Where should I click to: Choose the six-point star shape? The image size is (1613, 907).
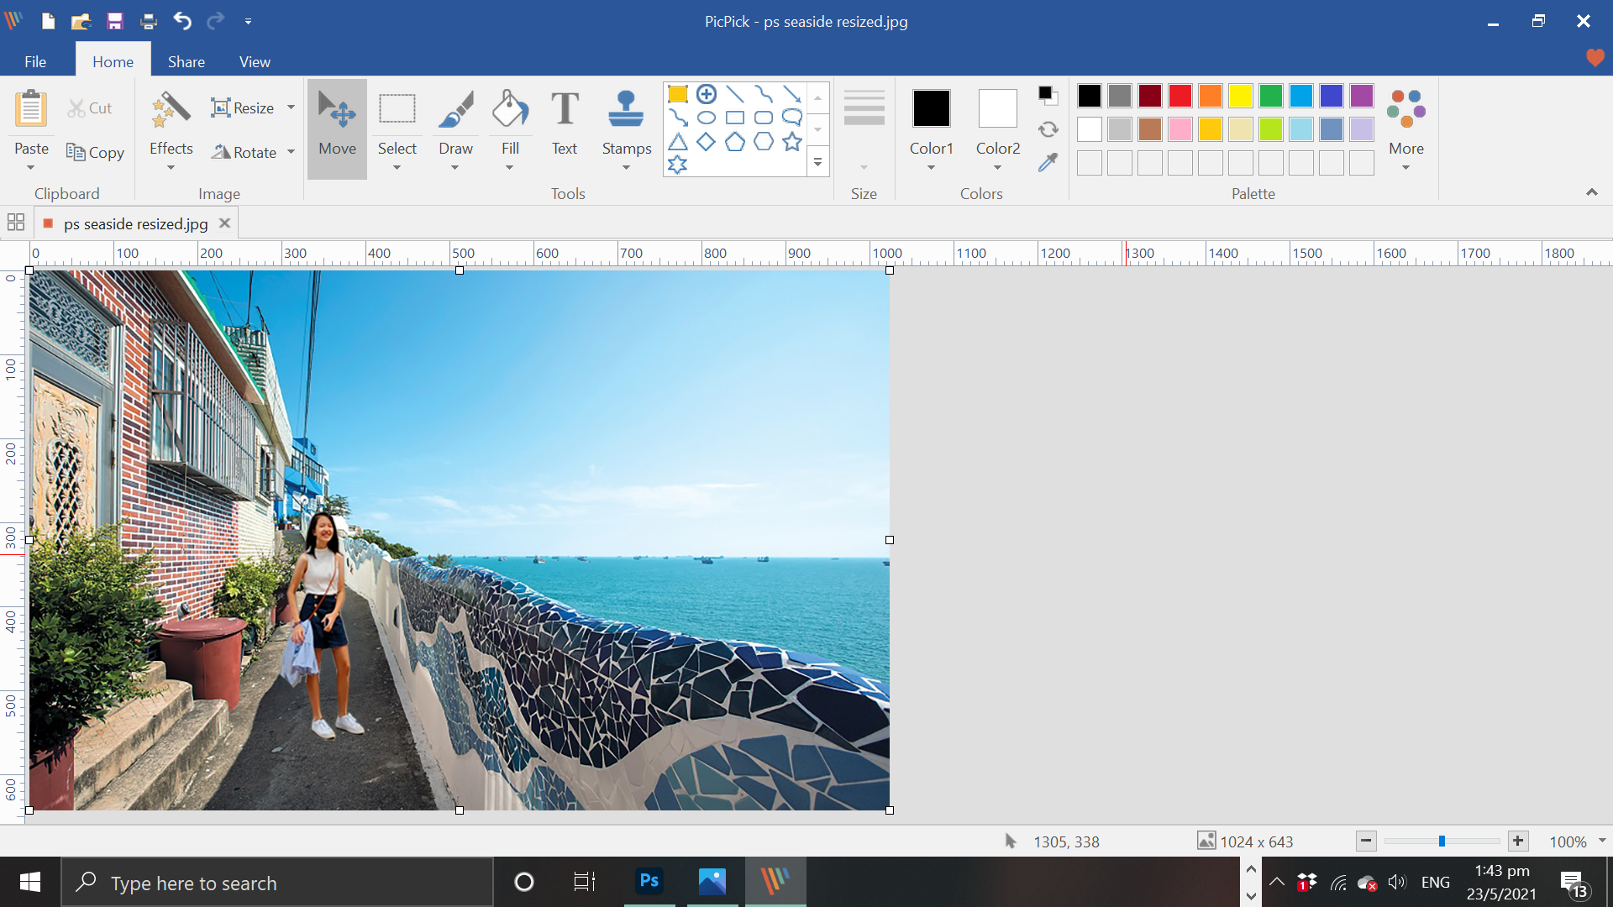678,165
